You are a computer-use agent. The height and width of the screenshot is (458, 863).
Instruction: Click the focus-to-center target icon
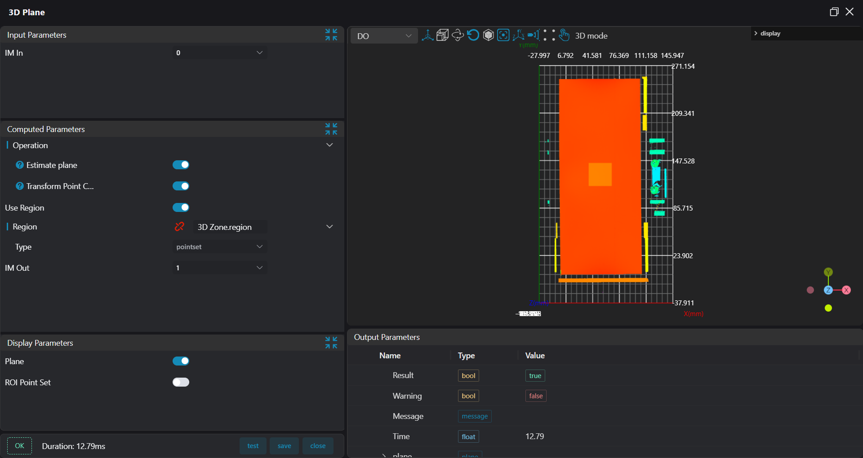point(503,35)
